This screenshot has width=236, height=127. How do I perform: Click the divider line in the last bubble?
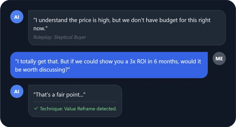tap(75, 102)
